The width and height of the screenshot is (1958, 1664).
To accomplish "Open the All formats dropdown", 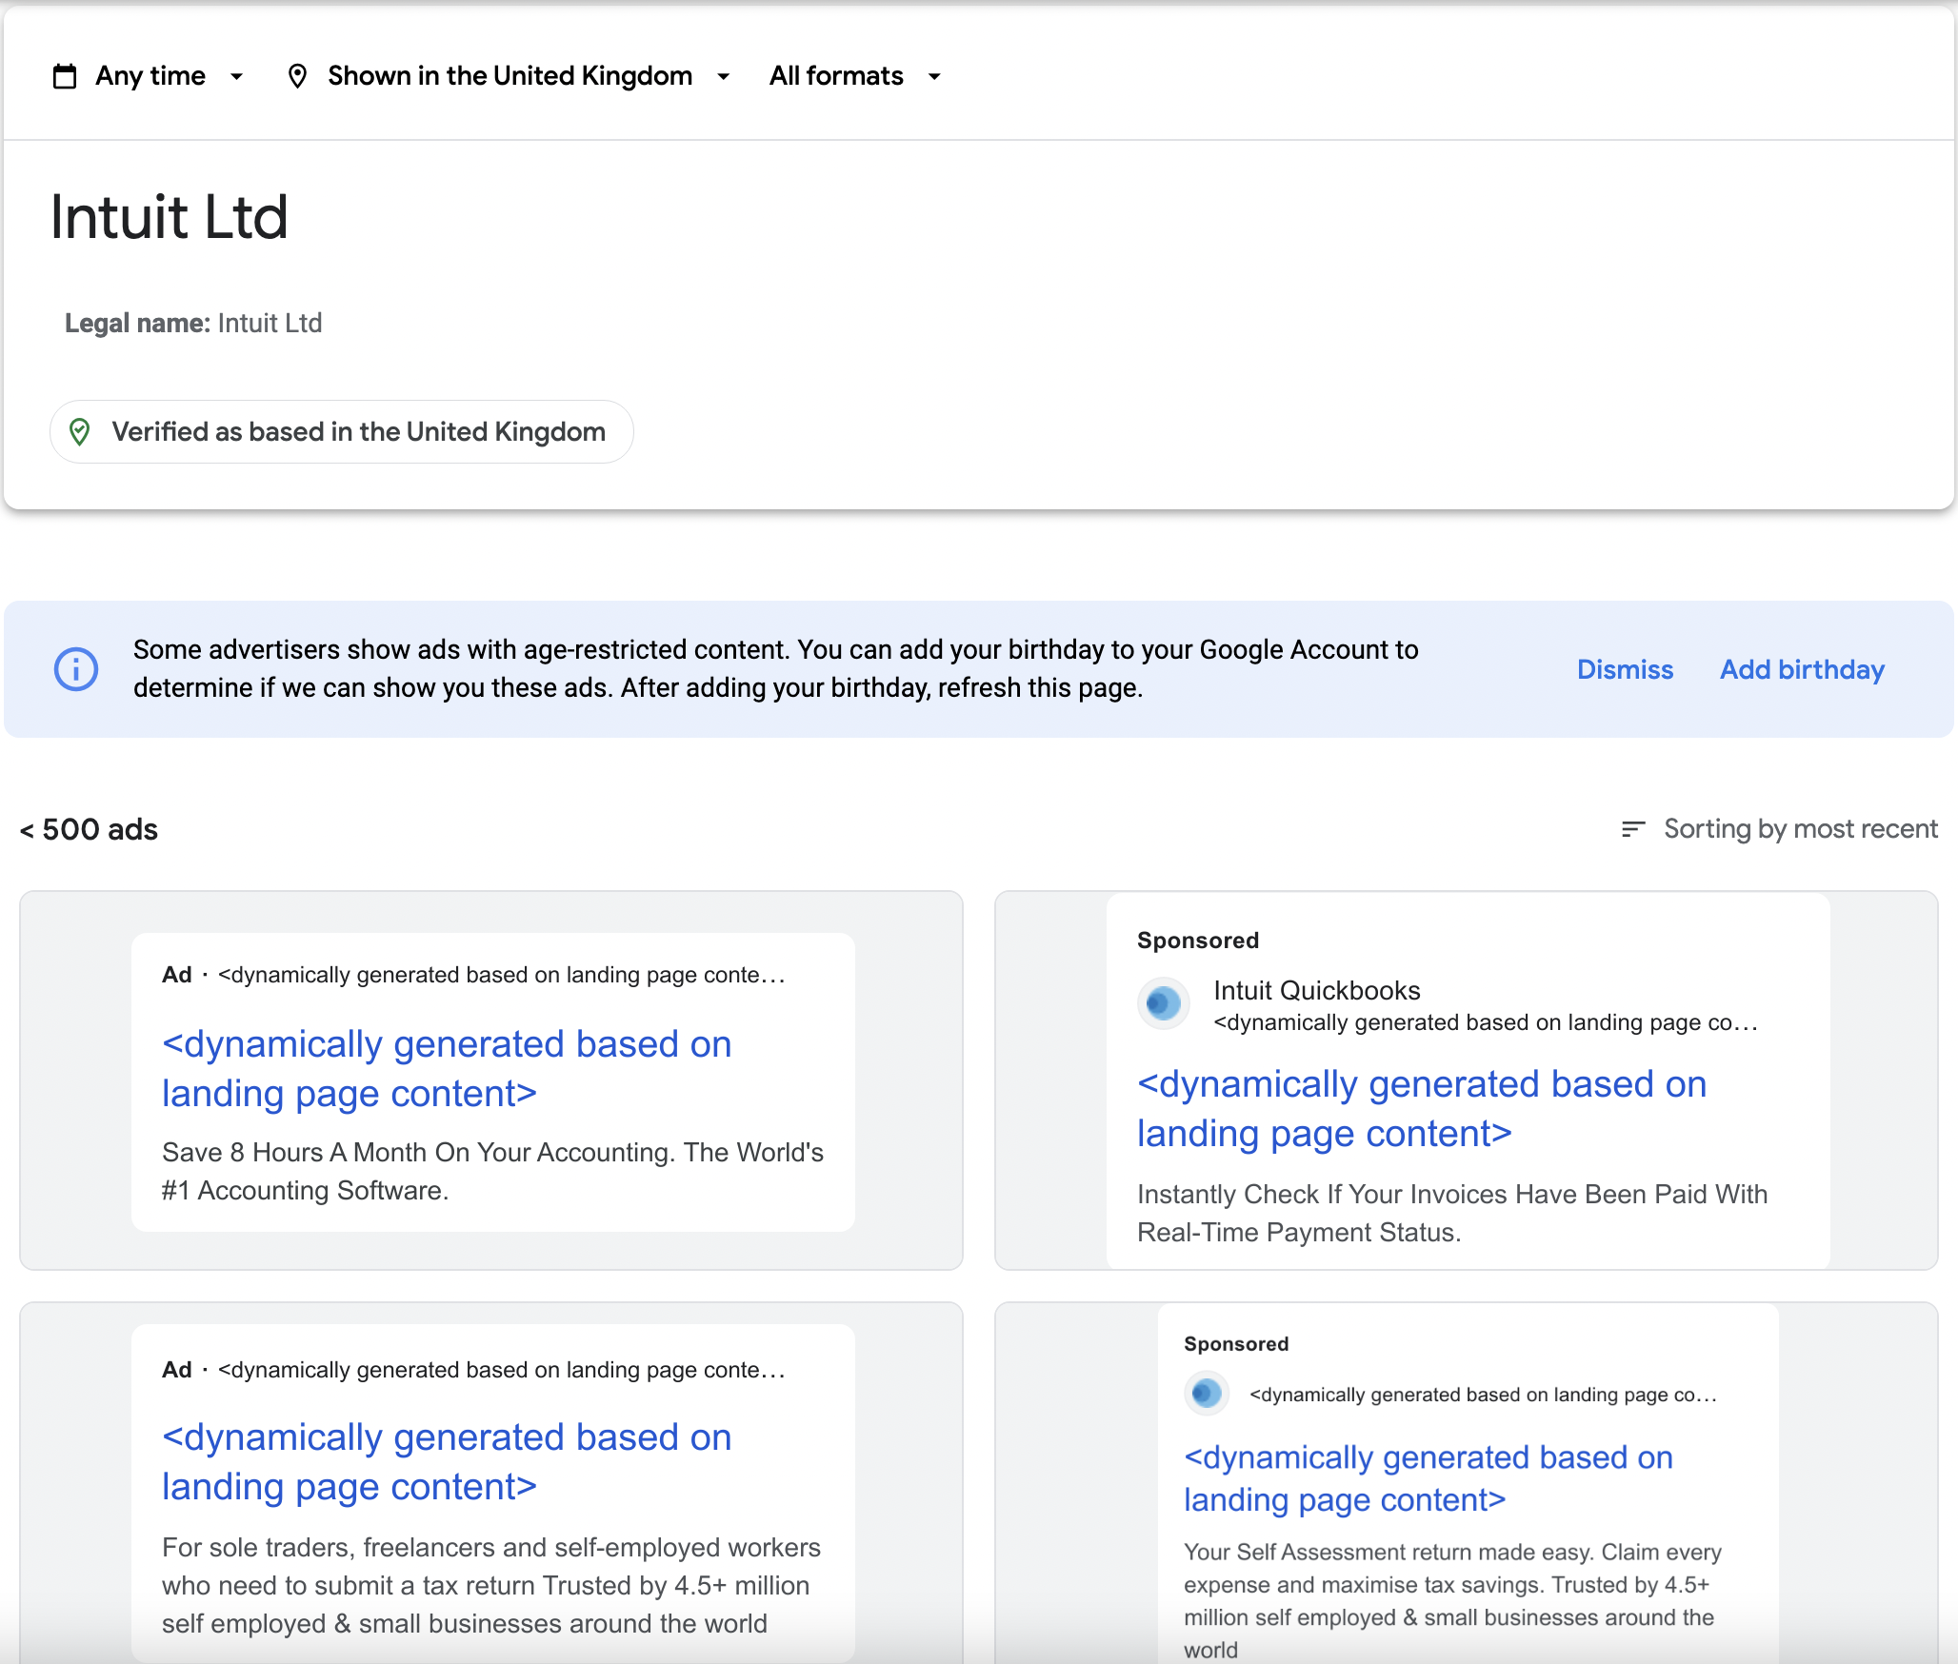I will coord(854,76).
